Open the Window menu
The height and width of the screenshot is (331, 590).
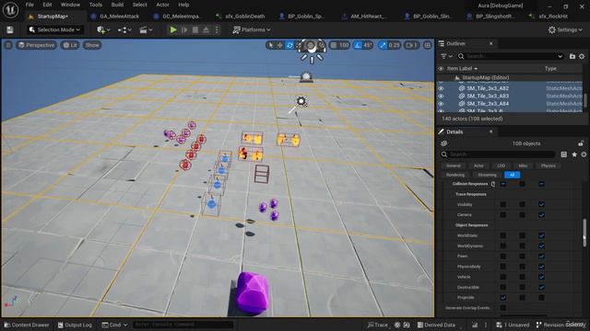(x=70, y=5)
